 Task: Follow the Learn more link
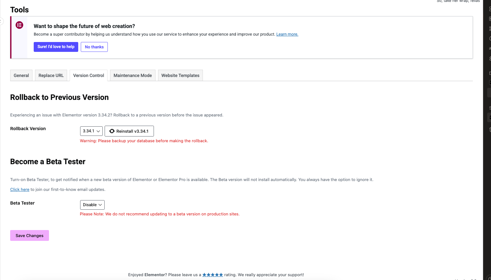[287, 34]
